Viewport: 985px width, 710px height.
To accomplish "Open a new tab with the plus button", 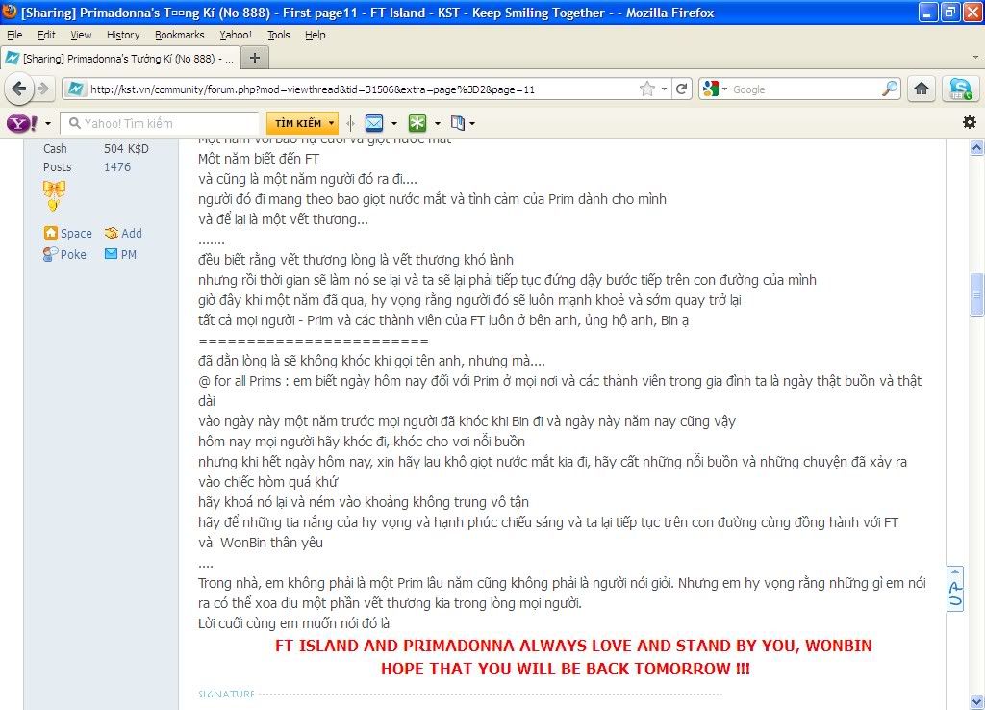I will 254,59.
